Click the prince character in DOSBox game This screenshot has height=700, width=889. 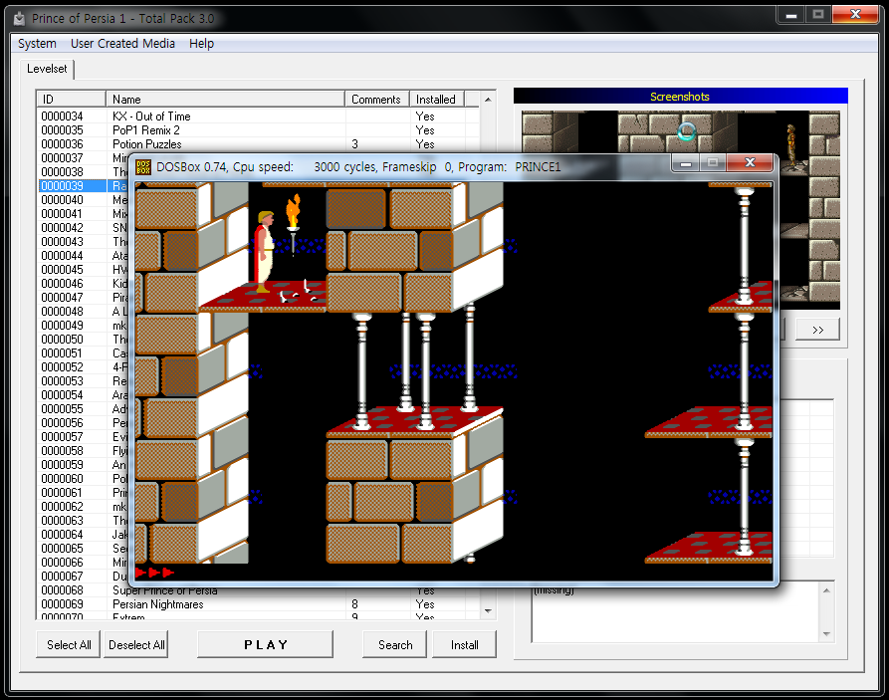(264, 251)
